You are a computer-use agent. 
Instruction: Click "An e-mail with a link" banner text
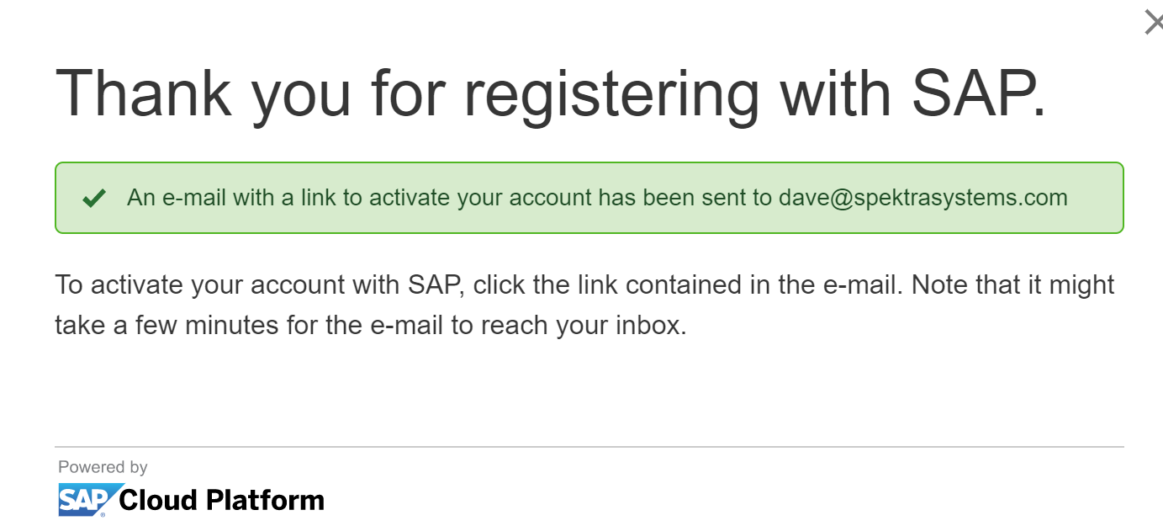coord(233,199)
